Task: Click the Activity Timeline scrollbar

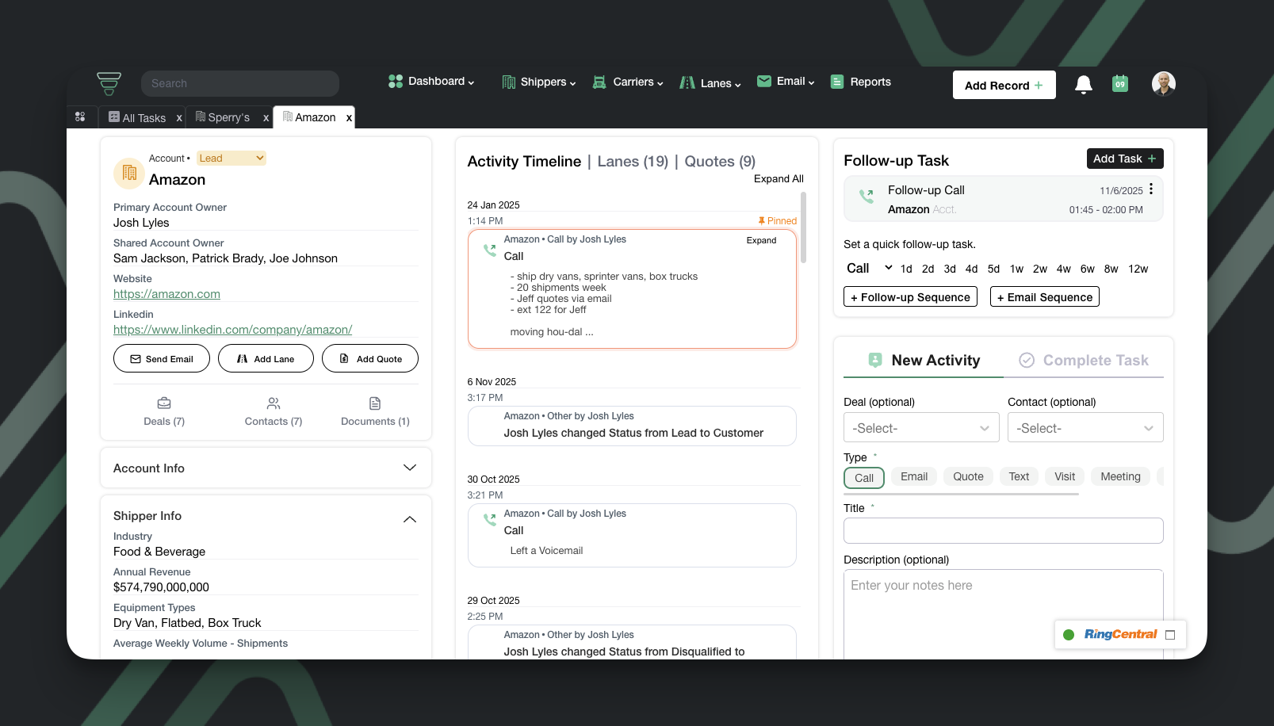Action: pos(803,227)
